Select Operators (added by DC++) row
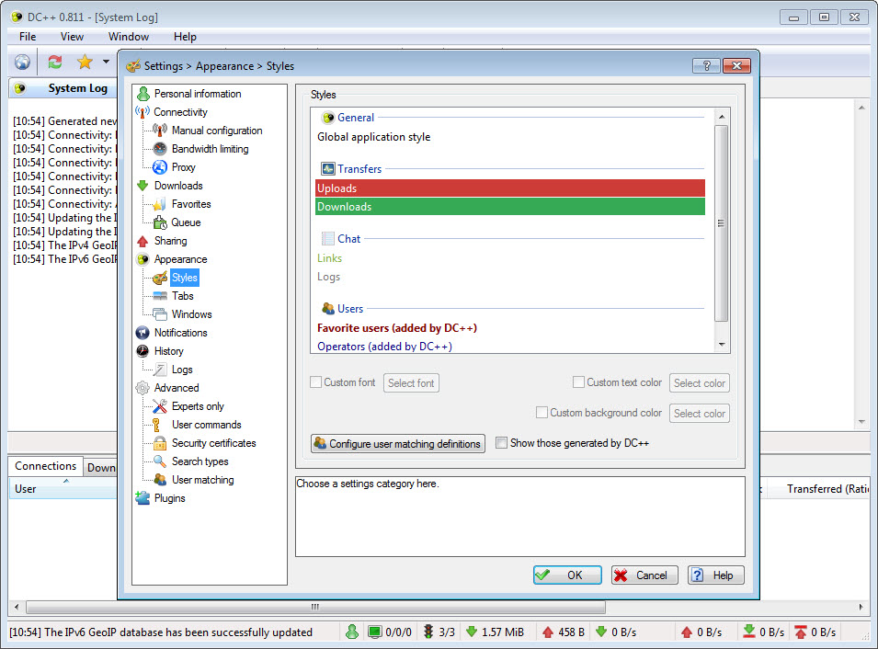878x649 pixels. coord(510,347)
